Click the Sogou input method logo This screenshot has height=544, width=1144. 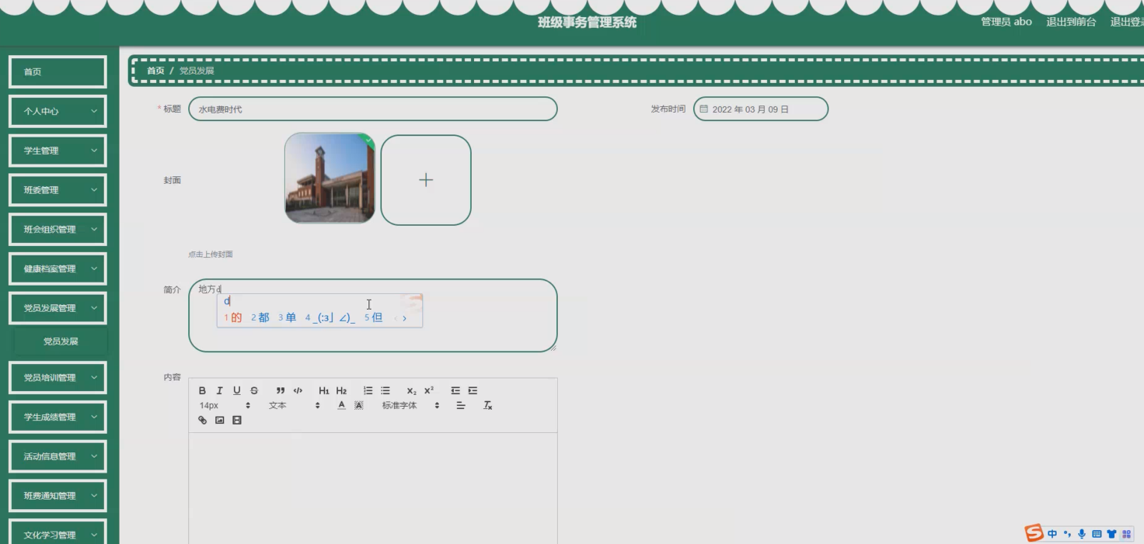[1034, 533]
